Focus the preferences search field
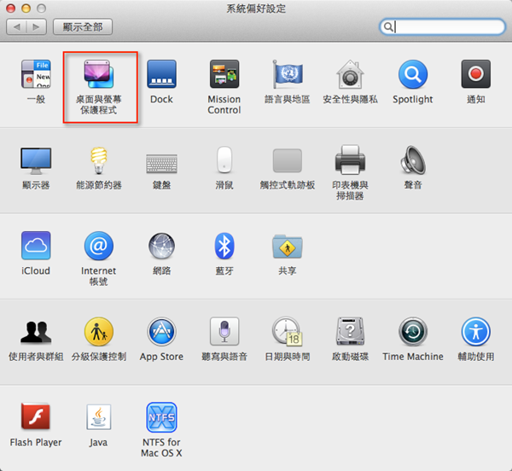The height and width of the screenshot is (471, 512). click(x=442, y=26)
